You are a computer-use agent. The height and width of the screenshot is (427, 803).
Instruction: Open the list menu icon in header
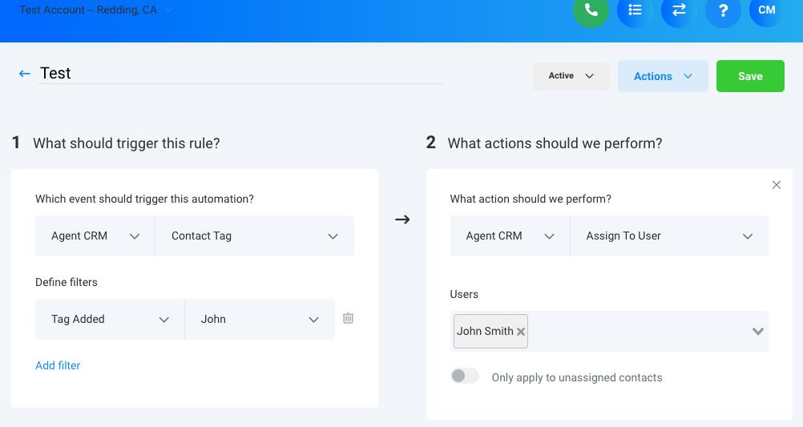[635, 10]
